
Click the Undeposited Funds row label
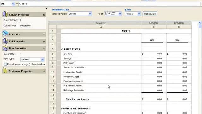[73, 72]
